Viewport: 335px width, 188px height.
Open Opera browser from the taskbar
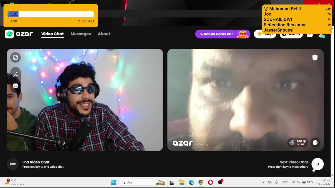(x=210, y=182)
